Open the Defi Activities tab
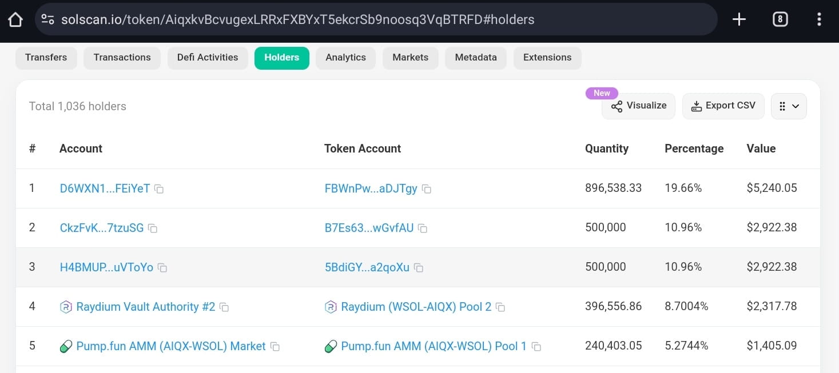 tap(208, 58)
